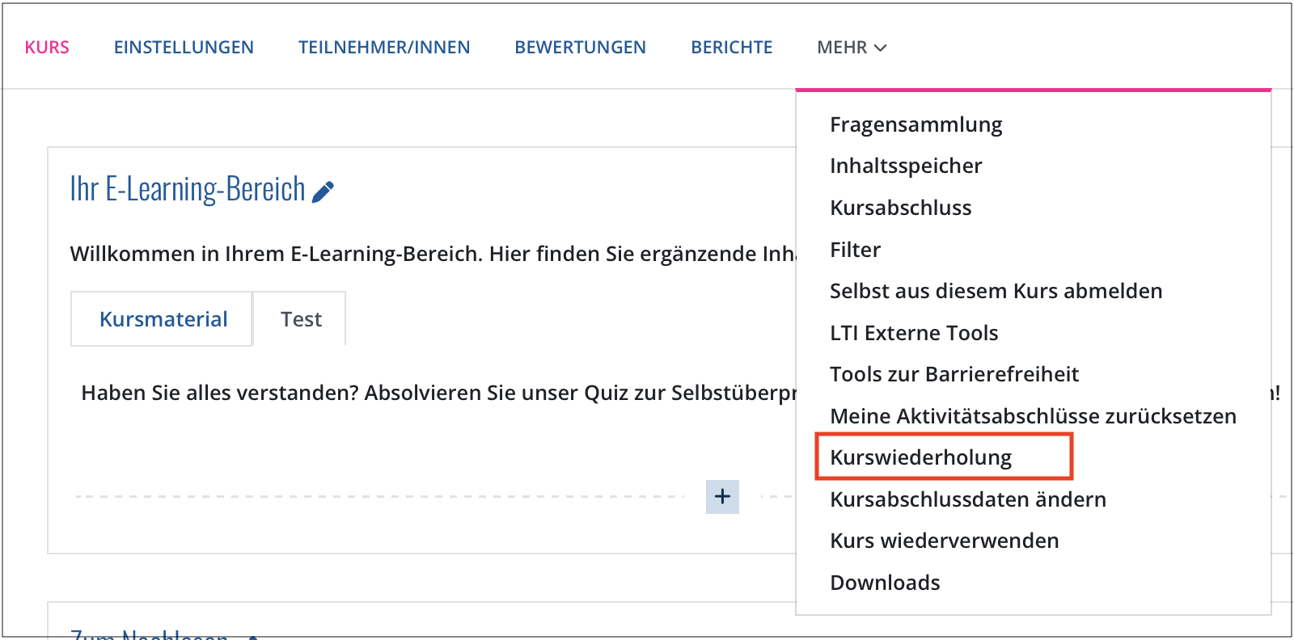The height and width of the screenshot is (640, 1294).
Task: Open the BERICHTE tab
Action: [x=732, y=48]
